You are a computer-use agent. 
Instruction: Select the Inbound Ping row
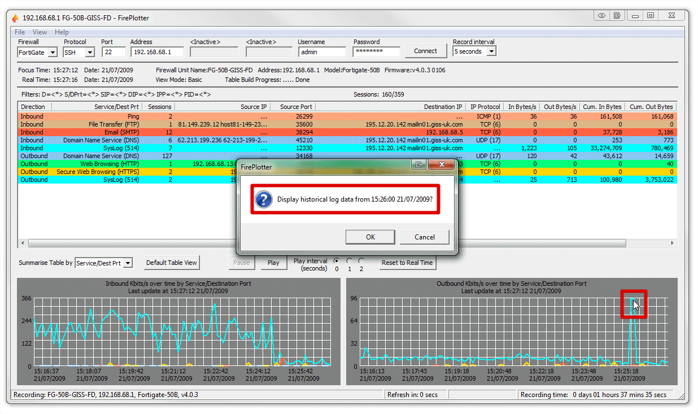pyautogui.click(x=347, y=116)
